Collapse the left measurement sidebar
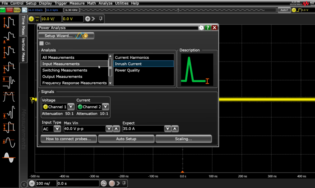Image resolution: width=315 pixels, height=188 pixels. (24, 184)
